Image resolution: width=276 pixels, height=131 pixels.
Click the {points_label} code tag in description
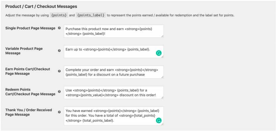tap(91, 15)
